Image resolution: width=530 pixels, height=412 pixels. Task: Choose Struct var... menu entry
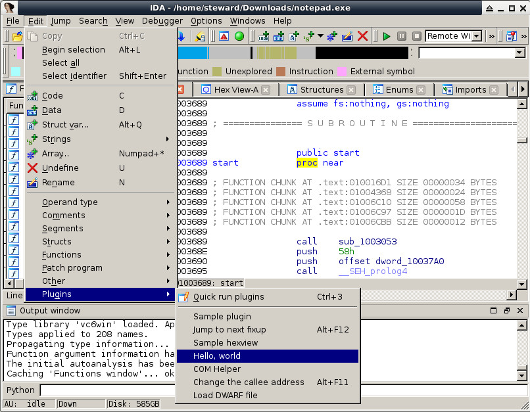101,125
